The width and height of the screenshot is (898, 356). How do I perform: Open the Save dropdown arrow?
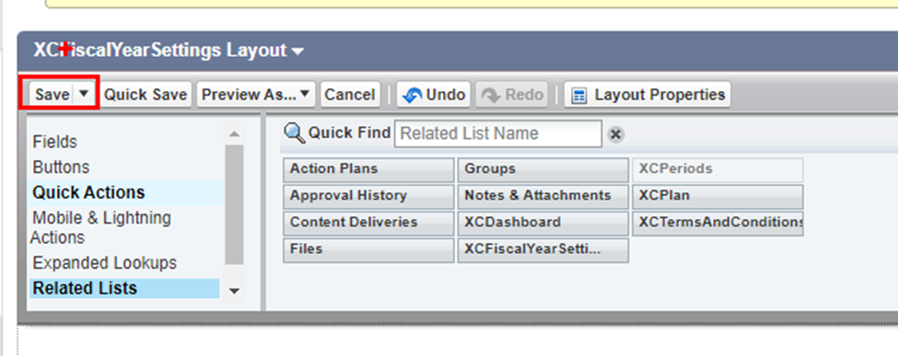(84, 94)
